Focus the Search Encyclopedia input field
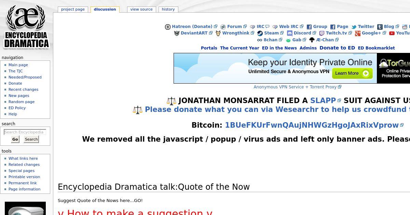 point(25,132)
